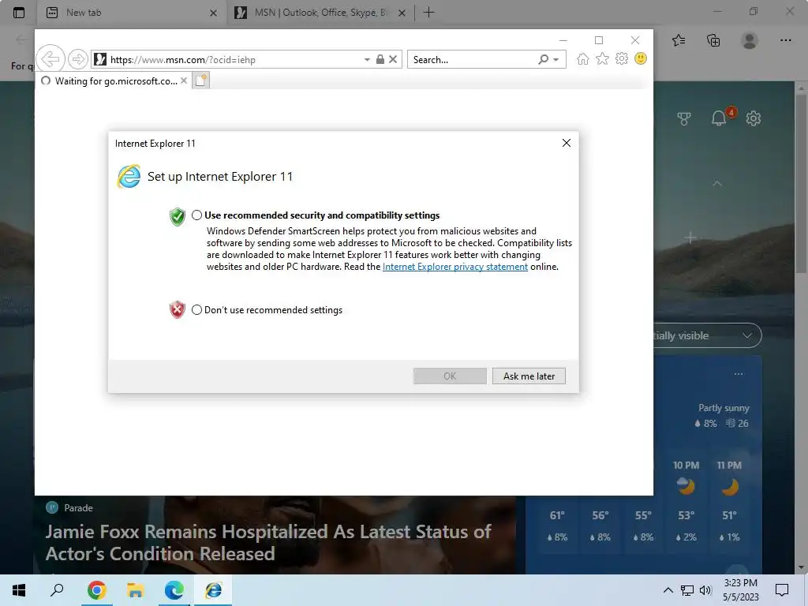Viewport: 808px width, 606px height.
Task: Stop page loading in IE address bar
Action: point(393,59)
